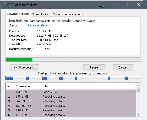Open Options on completion tab
Screen dimensions: 147x120
(x=67, y=14)
